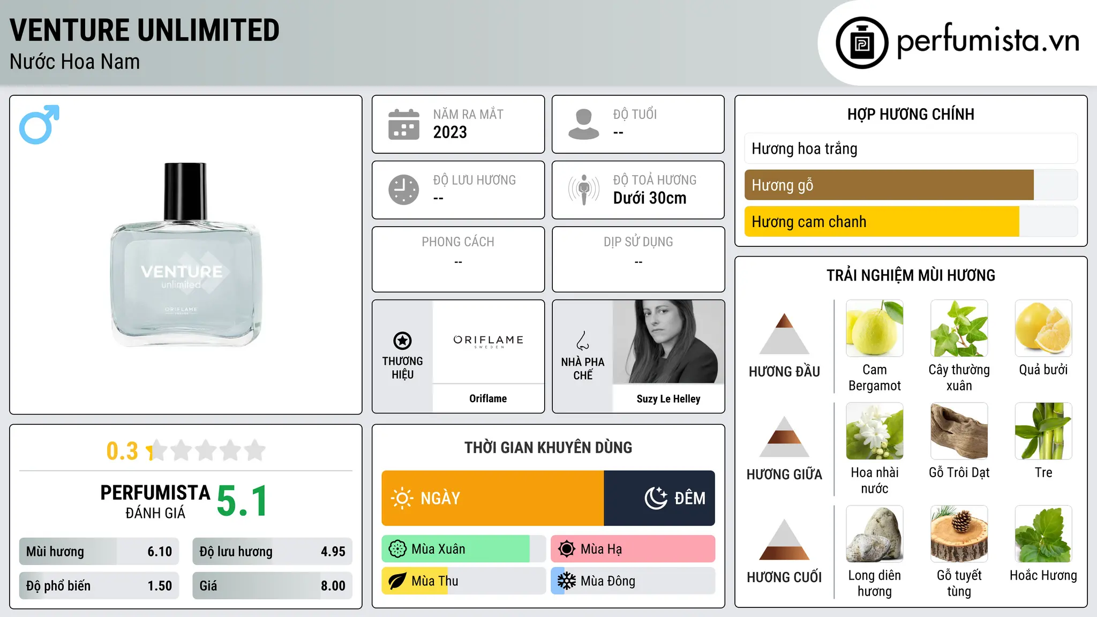The width and height of the screenshot is (1097, 617).
Task: Select the Hương cam chanh accord bar
Action: click(911, 221)
